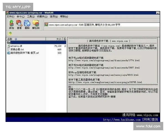Click the RAR archive icon in the address bar
166x133 pixels.
click(x=46, y=25)
